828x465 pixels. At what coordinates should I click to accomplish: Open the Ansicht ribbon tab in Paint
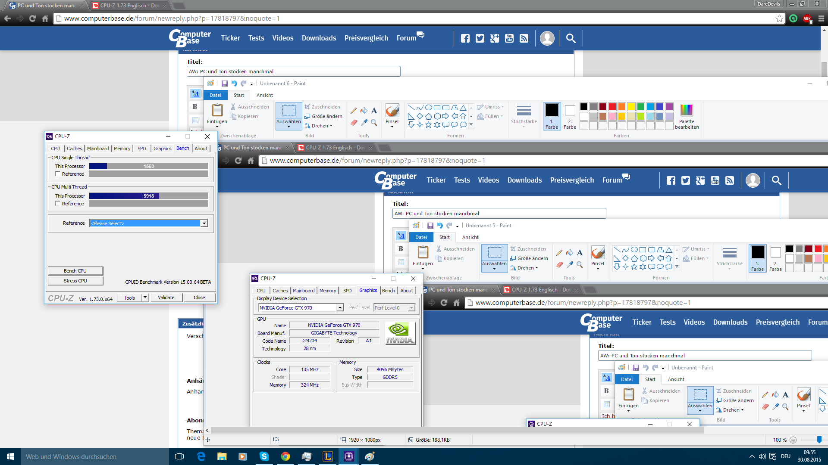[264, 95]
